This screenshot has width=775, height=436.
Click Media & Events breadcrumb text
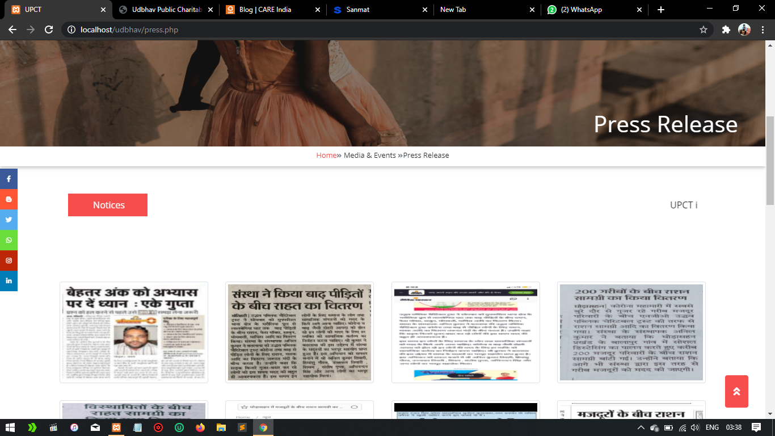click(370, 155)
